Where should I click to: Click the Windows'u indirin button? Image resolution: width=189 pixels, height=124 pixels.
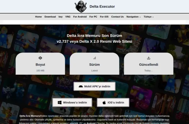click(x=72, y=102)
